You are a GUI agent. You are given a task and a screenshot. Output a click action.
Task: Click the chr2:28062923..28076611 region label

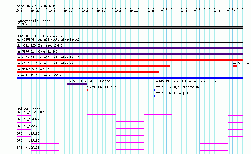pos(36,6)
